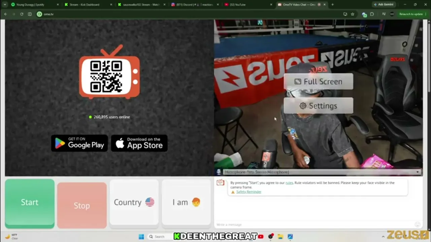Open a new browser tab
This screenshot has width=431, height=242.
tap(333, 5)
